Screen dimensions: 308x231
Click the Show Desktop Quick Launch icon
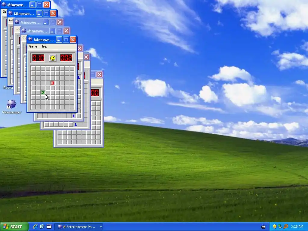(49, 227)
